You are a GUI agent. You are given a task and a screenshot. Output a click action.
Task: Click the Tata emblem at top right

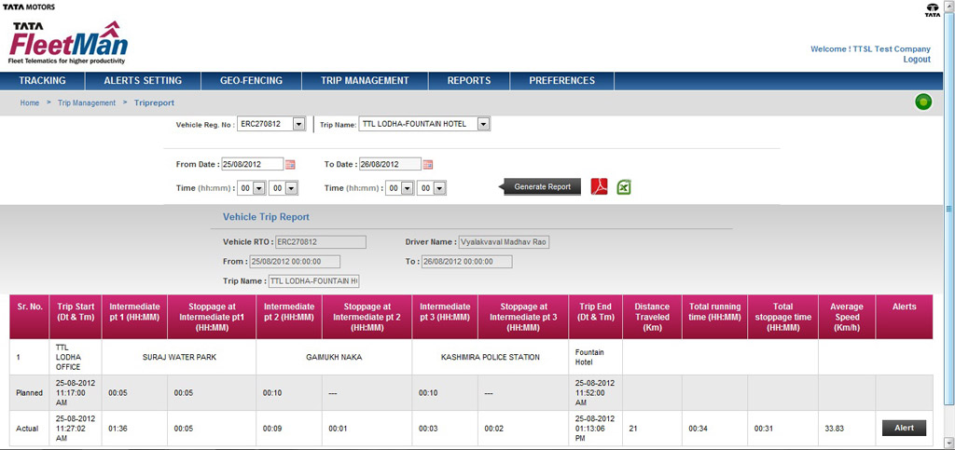933,9
